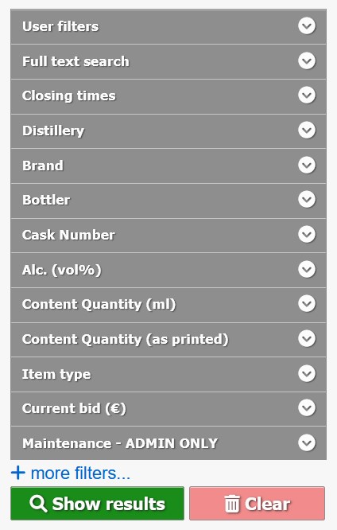Select the Bottler filter heading text

46,200
